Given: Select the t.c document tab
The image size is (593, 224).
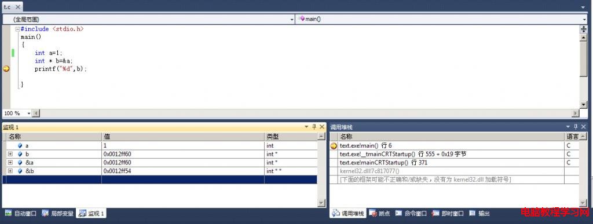Looking at the screenshot, I should [12, 7].
